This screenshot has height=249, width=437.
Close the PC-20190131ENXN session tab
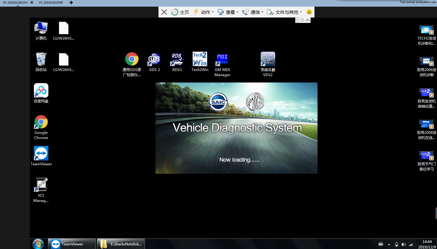(x=32, y=2)
